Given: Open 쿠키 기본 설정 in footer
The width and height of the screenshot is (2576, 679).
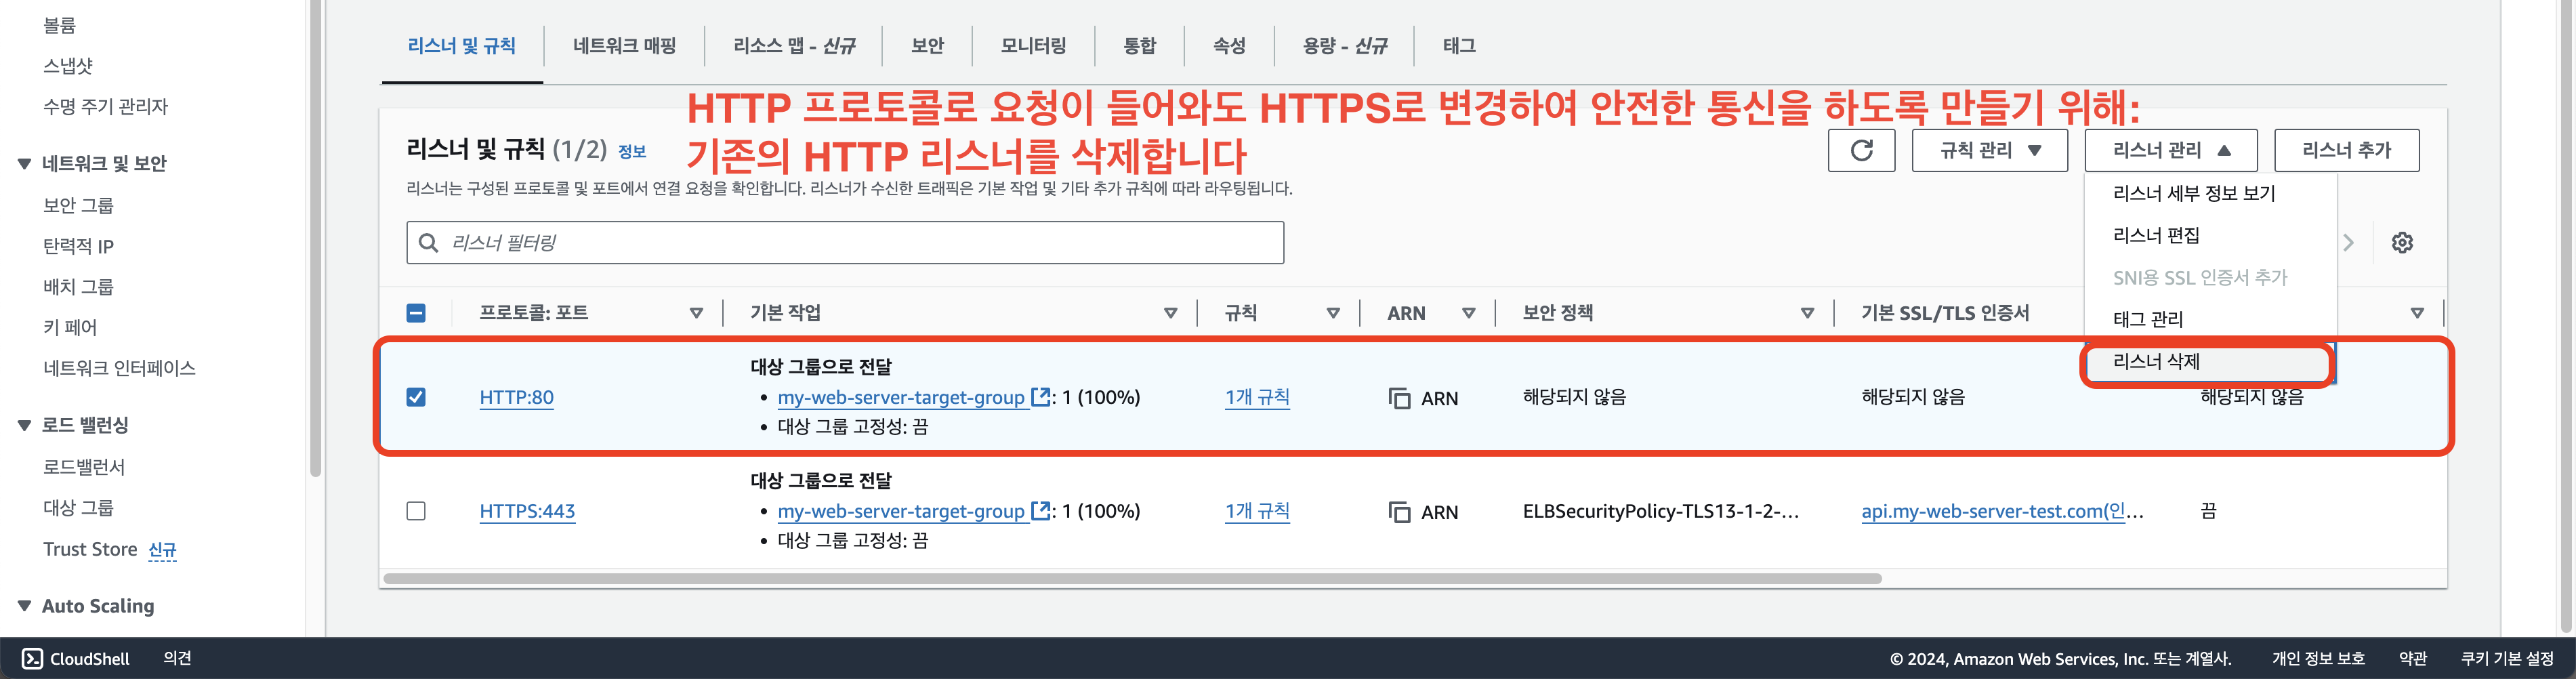Looking at the screenshot, I should point(2507,658).
